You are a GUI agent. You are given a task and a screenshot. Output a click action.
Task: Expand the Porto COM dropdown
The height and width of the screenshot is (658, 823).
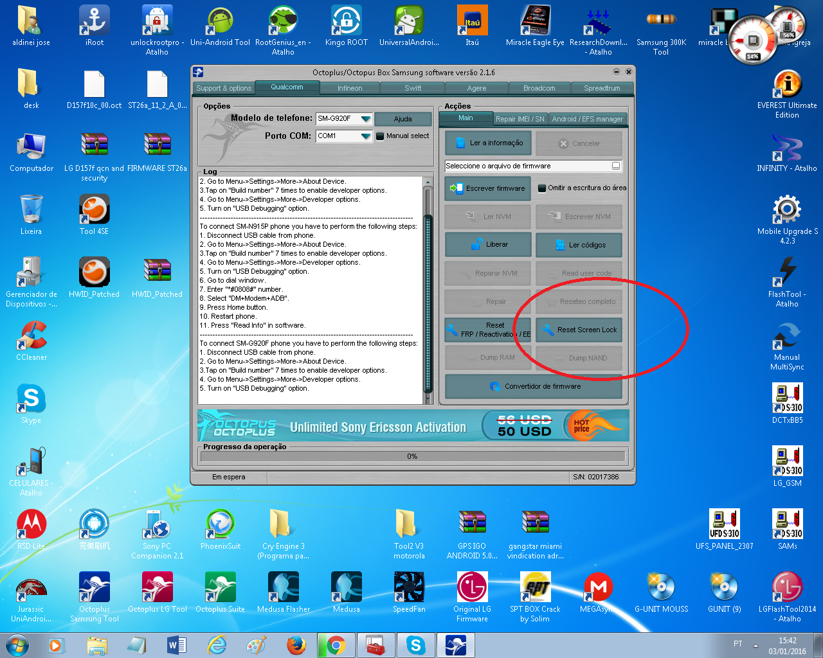coord(366,136)
